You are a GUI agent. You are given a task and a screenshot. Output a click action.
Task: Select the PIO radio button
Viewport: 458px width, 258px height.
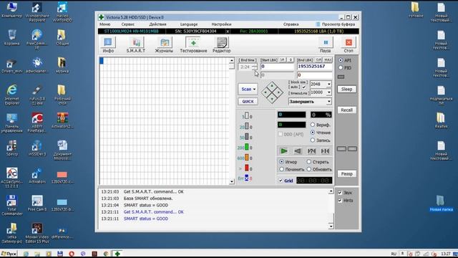pos(341,68)
